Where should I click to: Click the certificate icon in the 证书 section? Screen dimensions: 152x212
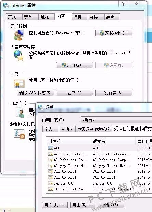pyautogui.click(x=20, y=83)
